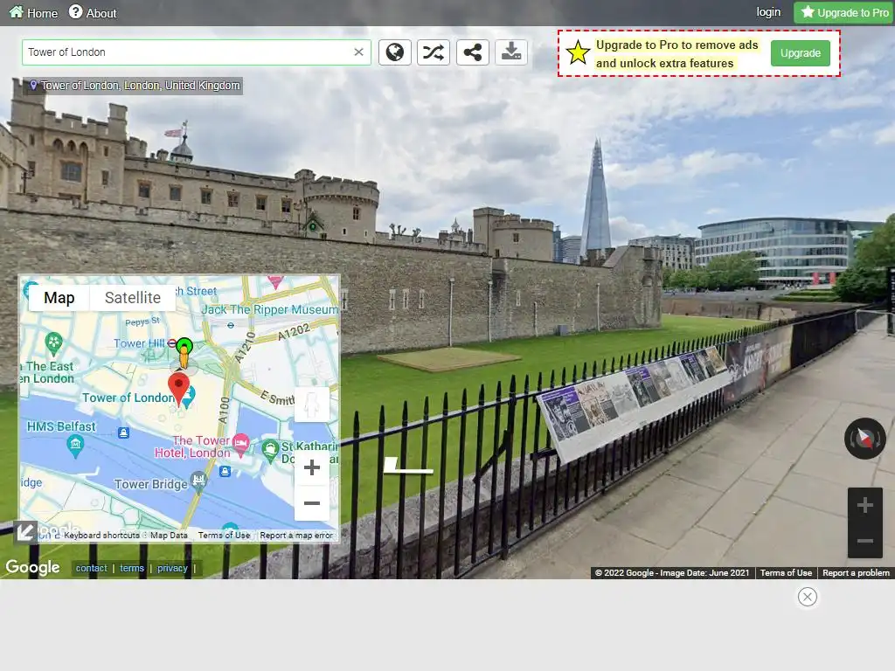Screen dimensions: 895x671
Task: Click the green Upgrade button
Action: [801, 53]
